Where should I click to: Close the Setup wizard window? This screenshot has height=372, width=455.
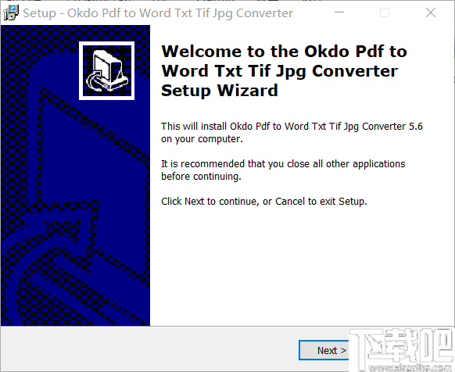click(431, 13)
